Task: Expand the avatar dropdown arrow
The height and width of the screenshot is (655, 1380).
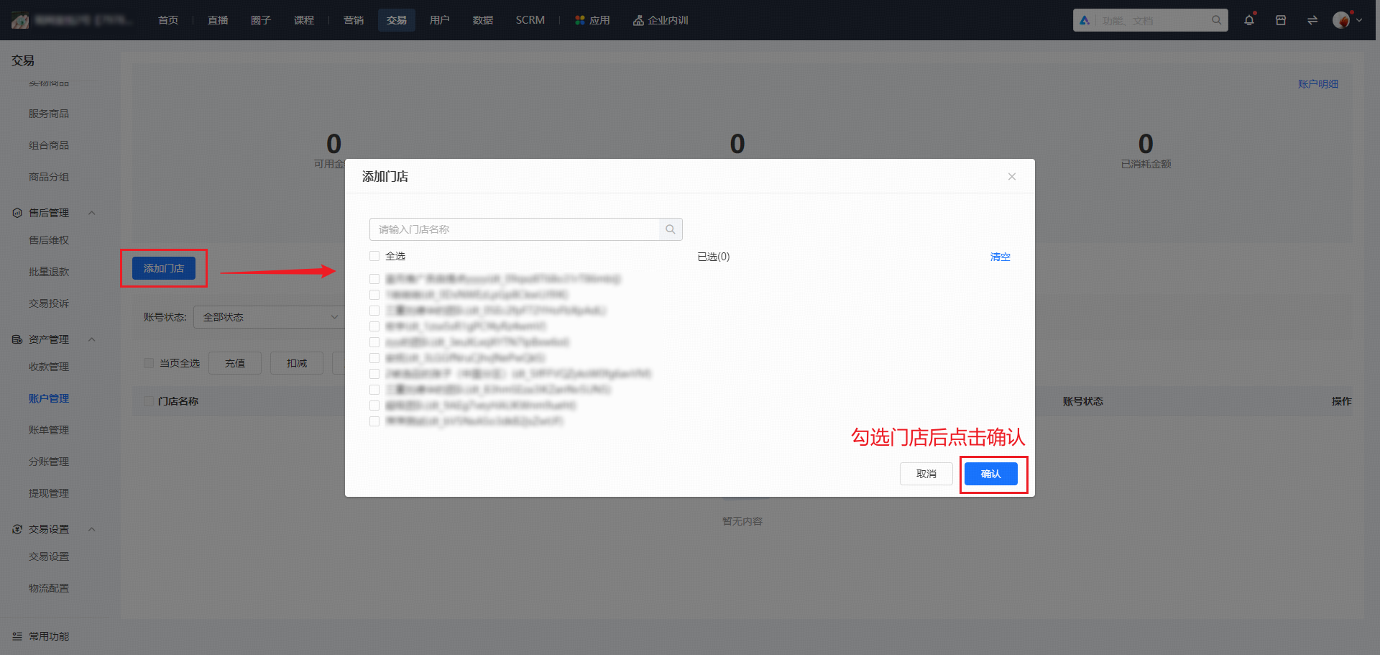Action: 1359,20
